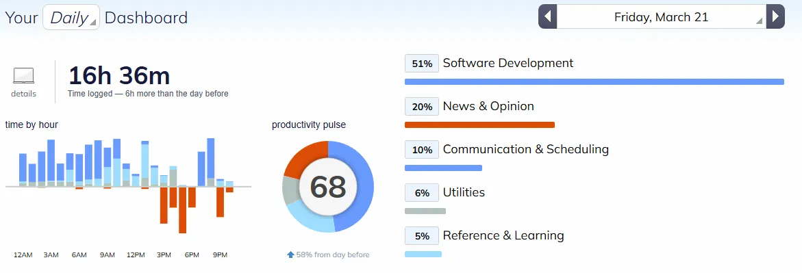This screenshot has height=273, width=802.
Task: Click the blue Software Development progress bar
Action: click(x=594, y=82)
